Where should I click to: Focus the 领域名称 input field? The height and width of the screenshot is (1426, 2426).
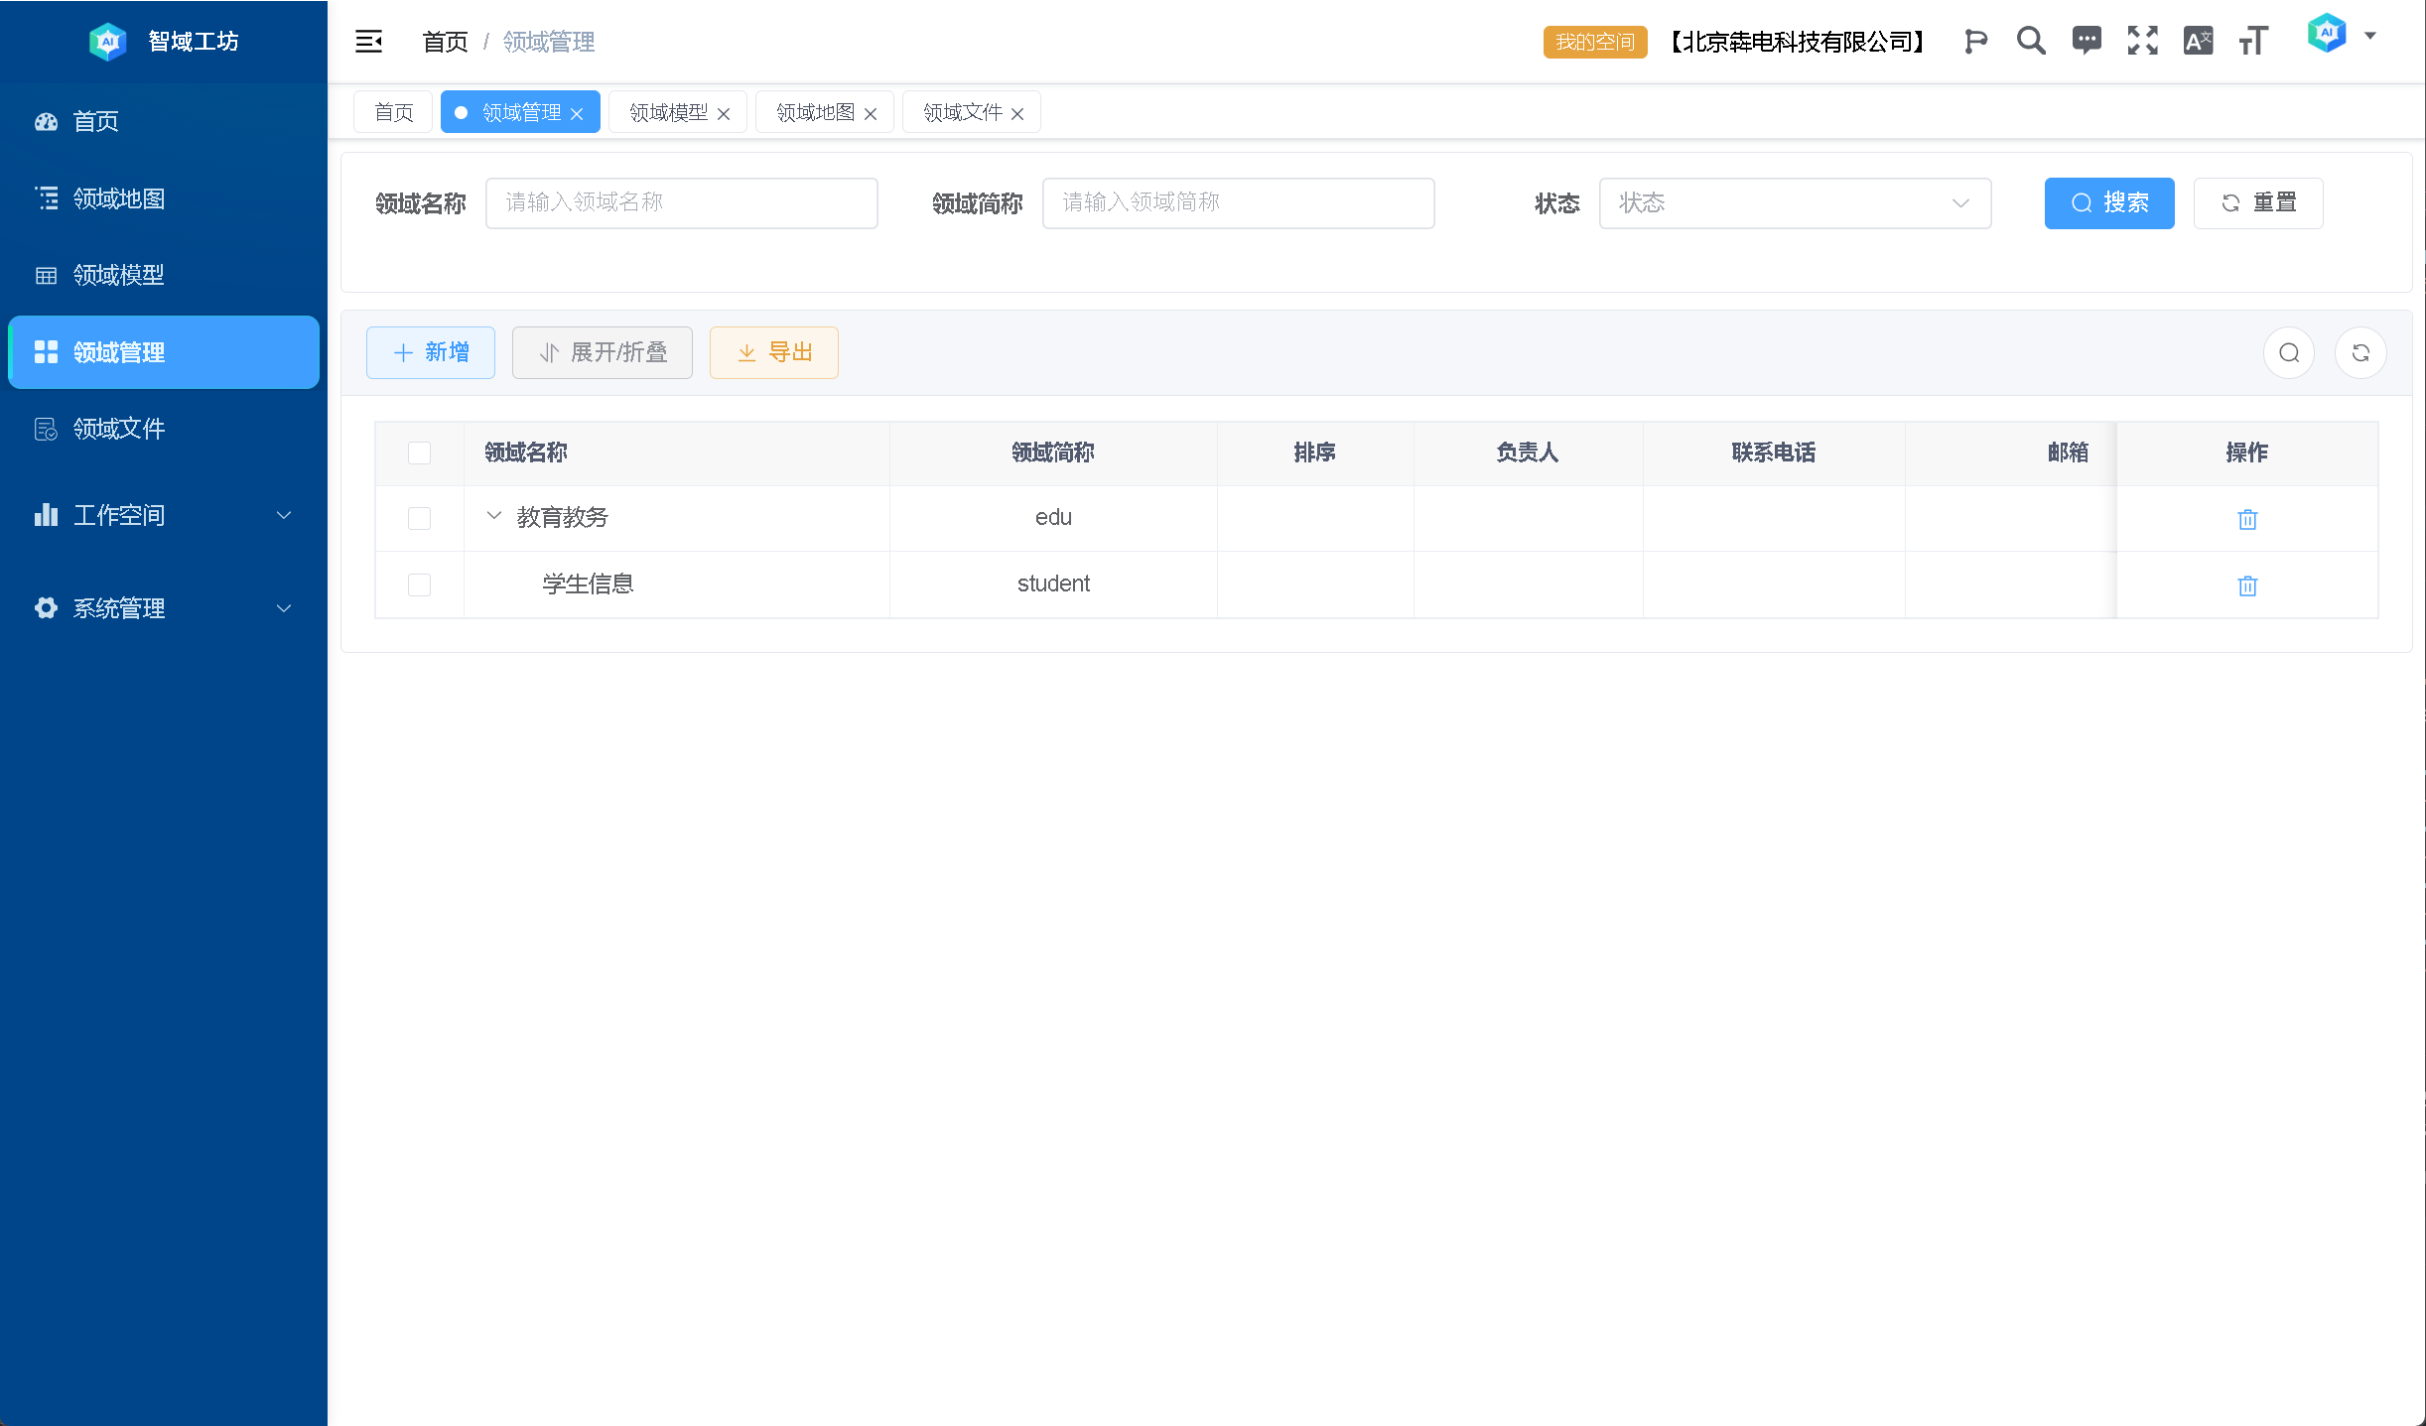pos(681,203)
